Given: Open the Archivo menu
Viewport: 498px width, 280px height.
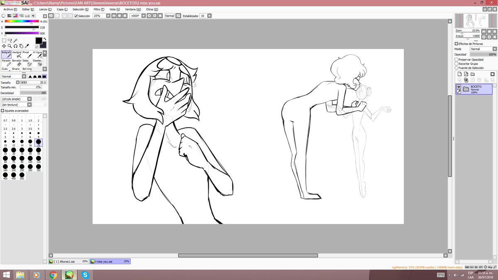Looking at the screenshot, I should coord(10,9).
